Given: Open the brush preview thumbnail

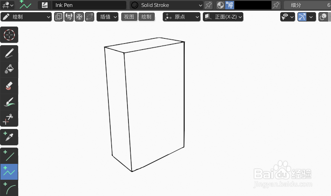Looking at the screenshot, I should [x=45, y=5].
